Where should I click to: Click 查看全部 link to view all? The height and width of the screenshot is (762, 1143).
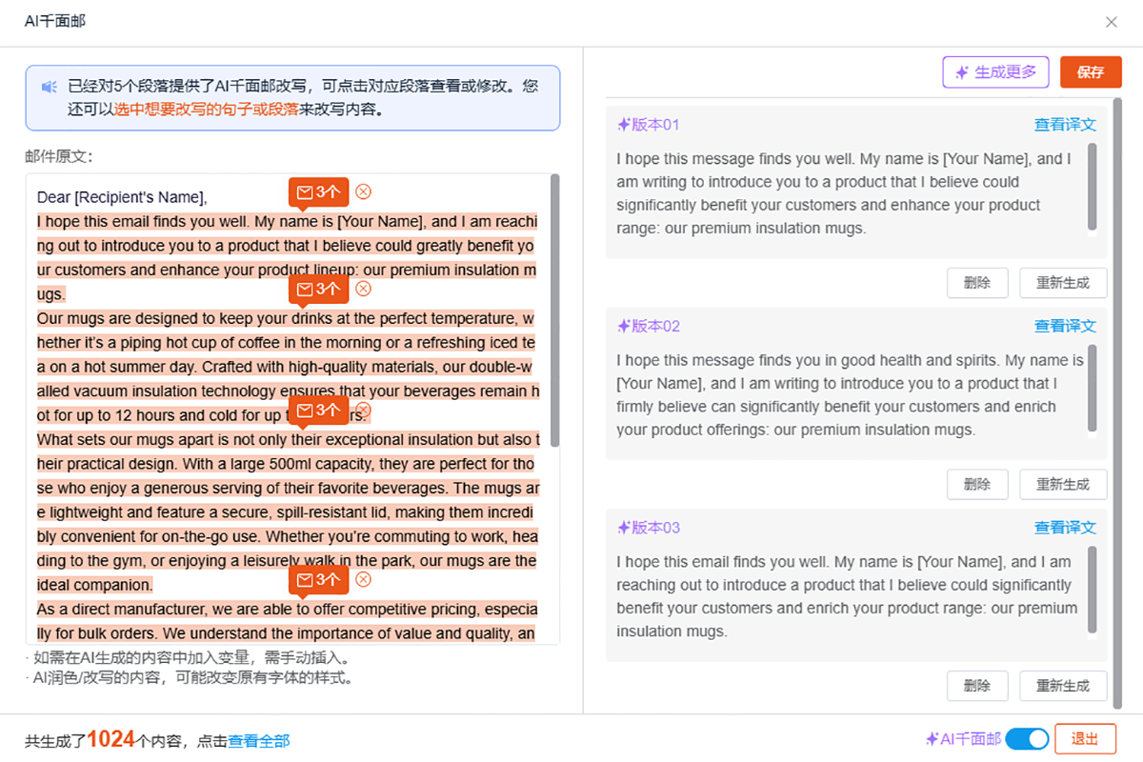258,741
